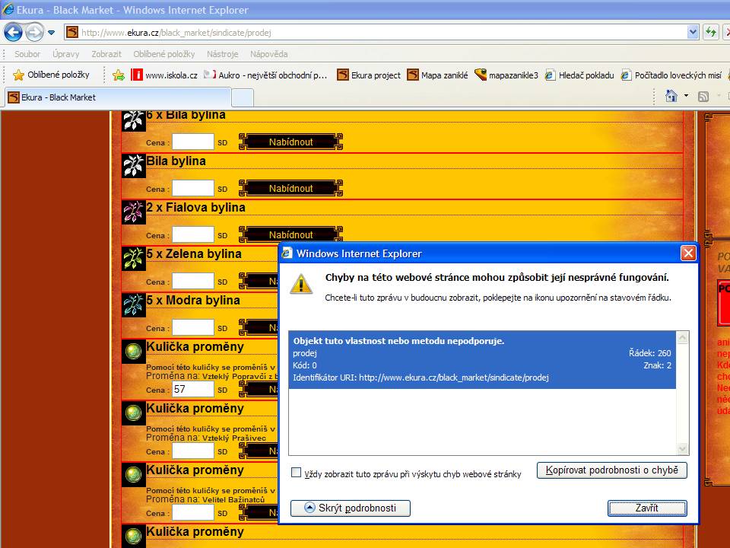
Task: Click the Refresh page icon
Action: coord(711,32)
